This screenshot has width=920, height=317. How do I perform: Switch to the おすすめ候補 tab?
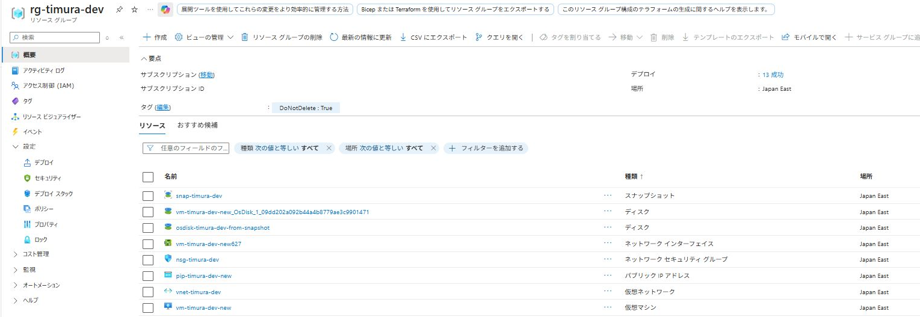point(197,125)
